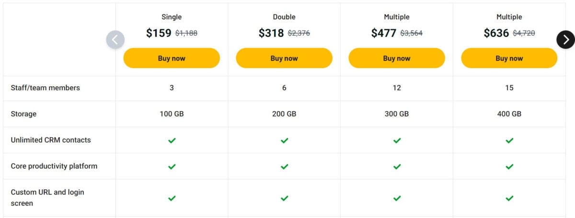Click the Staff/team members row label
This screenshot has width=575, height=218.
tap(45, 88)
